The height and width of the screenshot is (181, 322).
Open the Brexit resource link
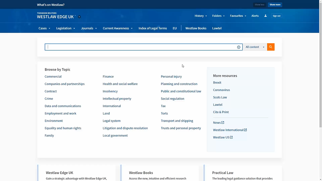point(217,82)
